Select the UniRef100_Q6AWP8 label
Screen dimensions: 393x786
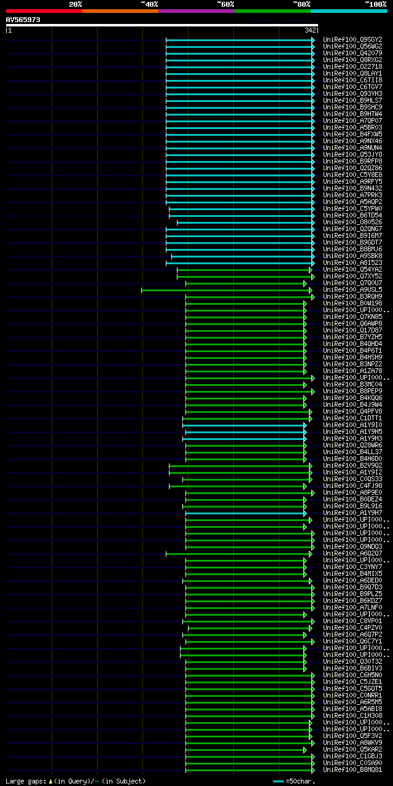click(x=352, y=323)
